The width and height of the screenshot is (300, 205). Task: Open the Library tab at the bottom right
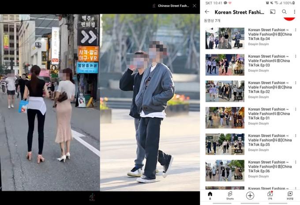(x=290, y=195)
